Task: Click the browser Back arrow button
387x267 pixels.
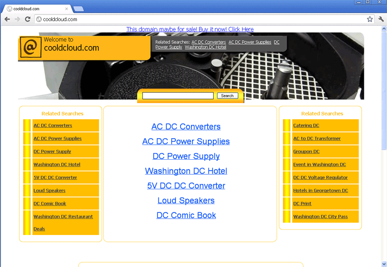Action: click(7, 19)
